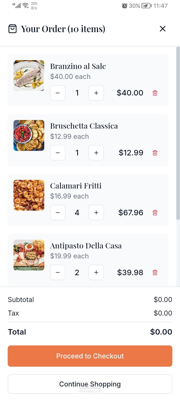
Task: Increase Calamari Fritti quantity with plus
Action: [x=96, y=213]
